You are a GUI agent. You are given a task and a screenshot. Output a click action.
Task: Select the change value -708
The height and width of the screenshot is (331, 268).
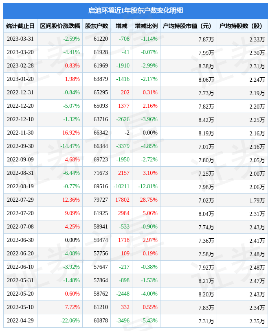tap(124, 39)
